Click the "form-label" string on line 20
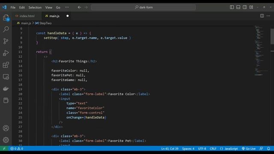The height and width of the screenshot is (154, 274). [x=95, y=94]
